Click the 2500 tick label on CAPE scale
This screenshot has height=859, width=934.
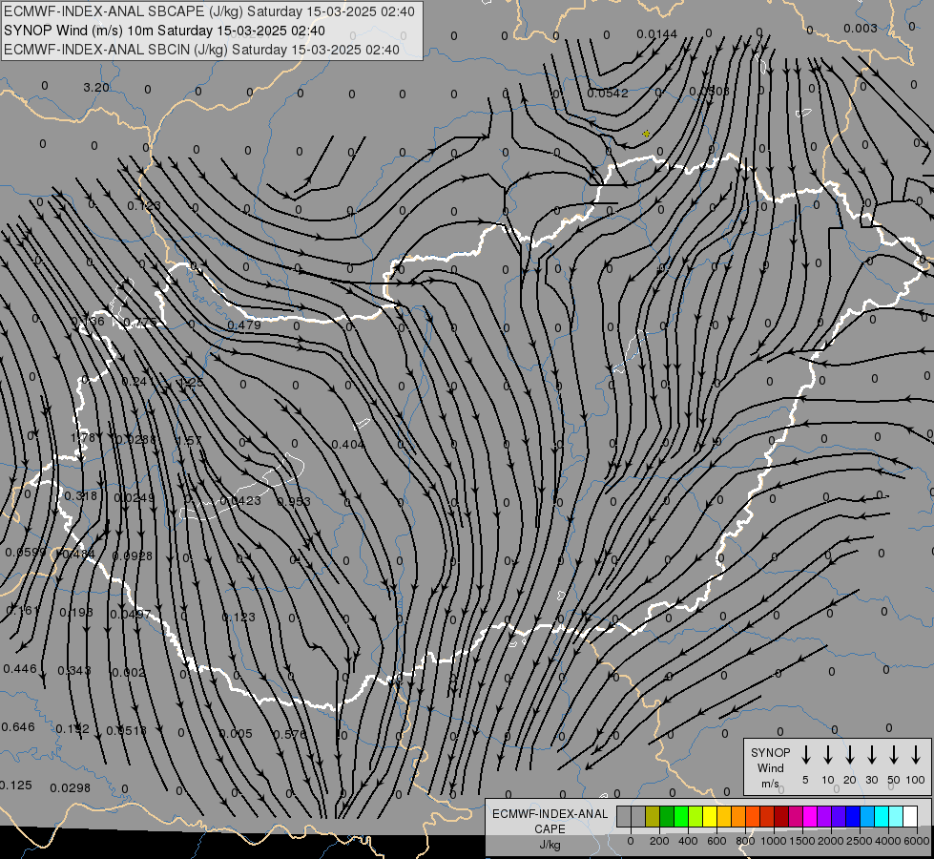[860, 841]
